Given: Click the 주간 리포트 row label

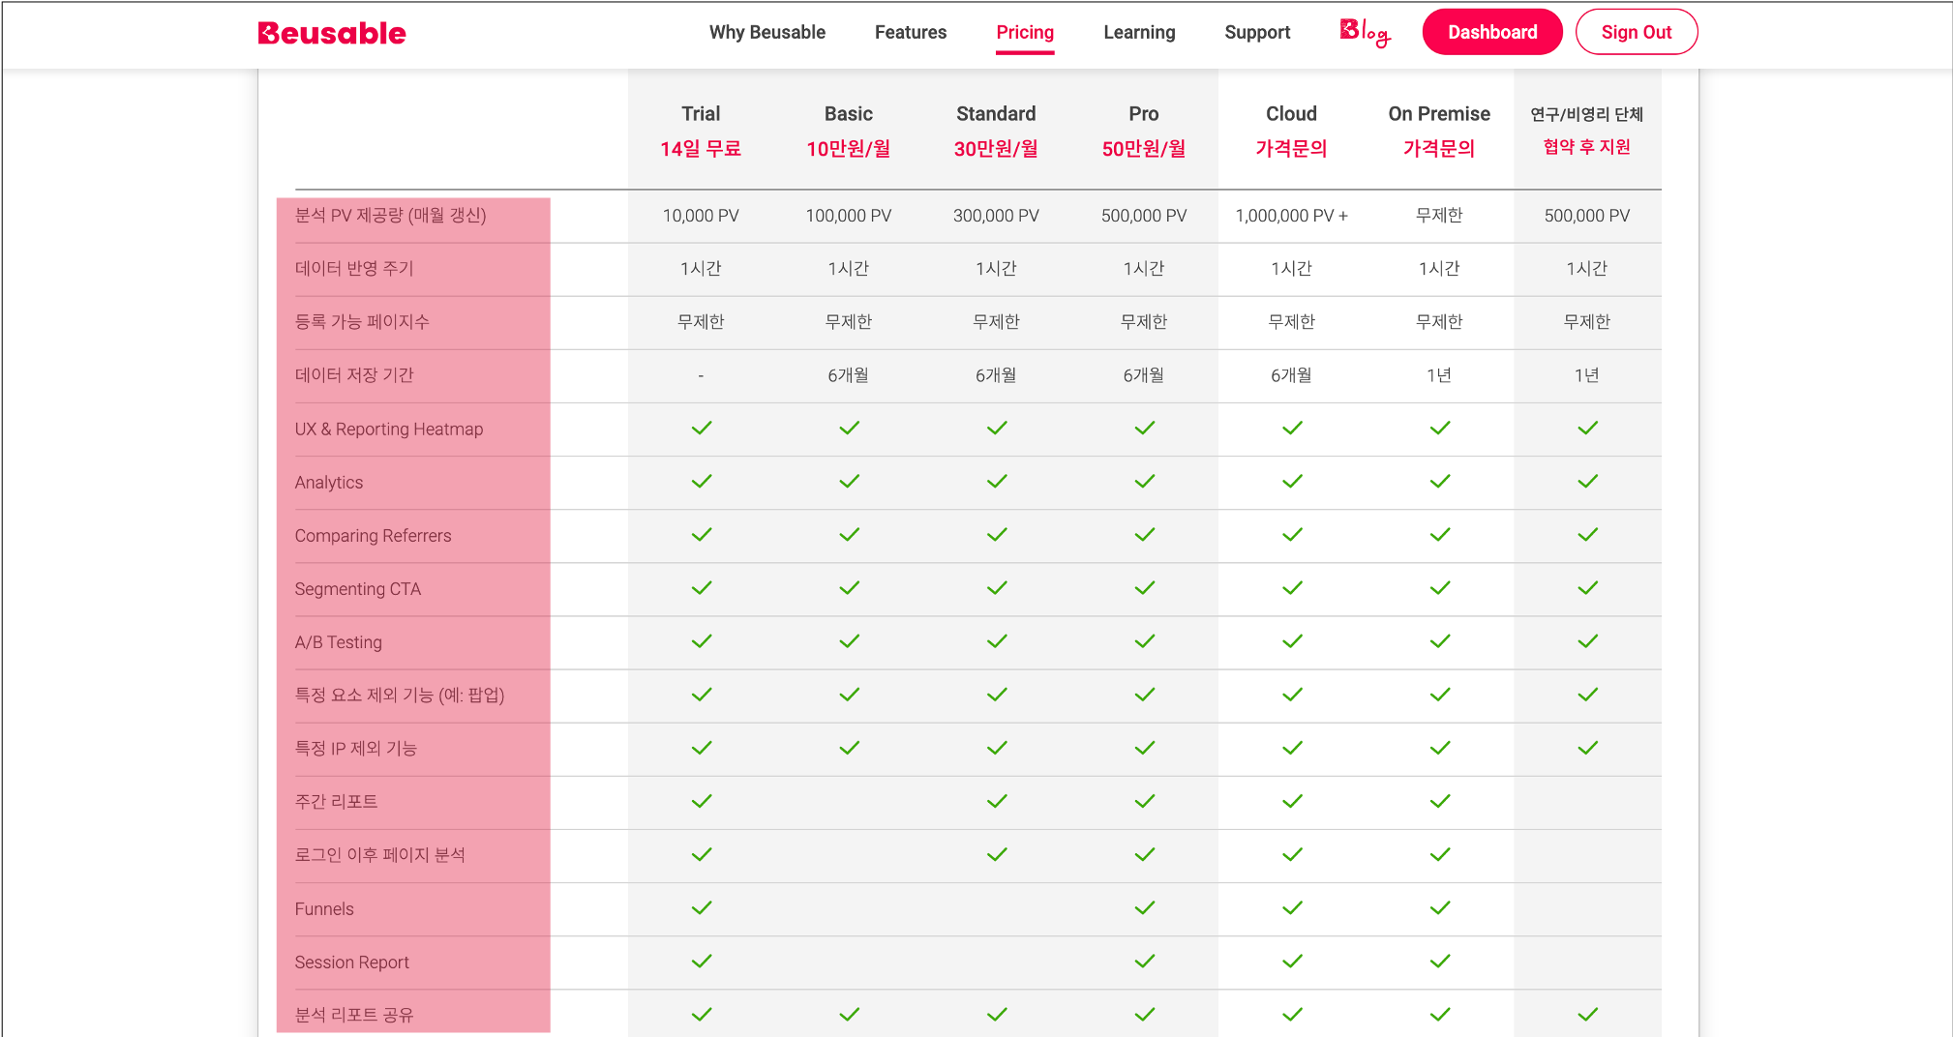Looking at the screenshot, I should coord(336,801).
